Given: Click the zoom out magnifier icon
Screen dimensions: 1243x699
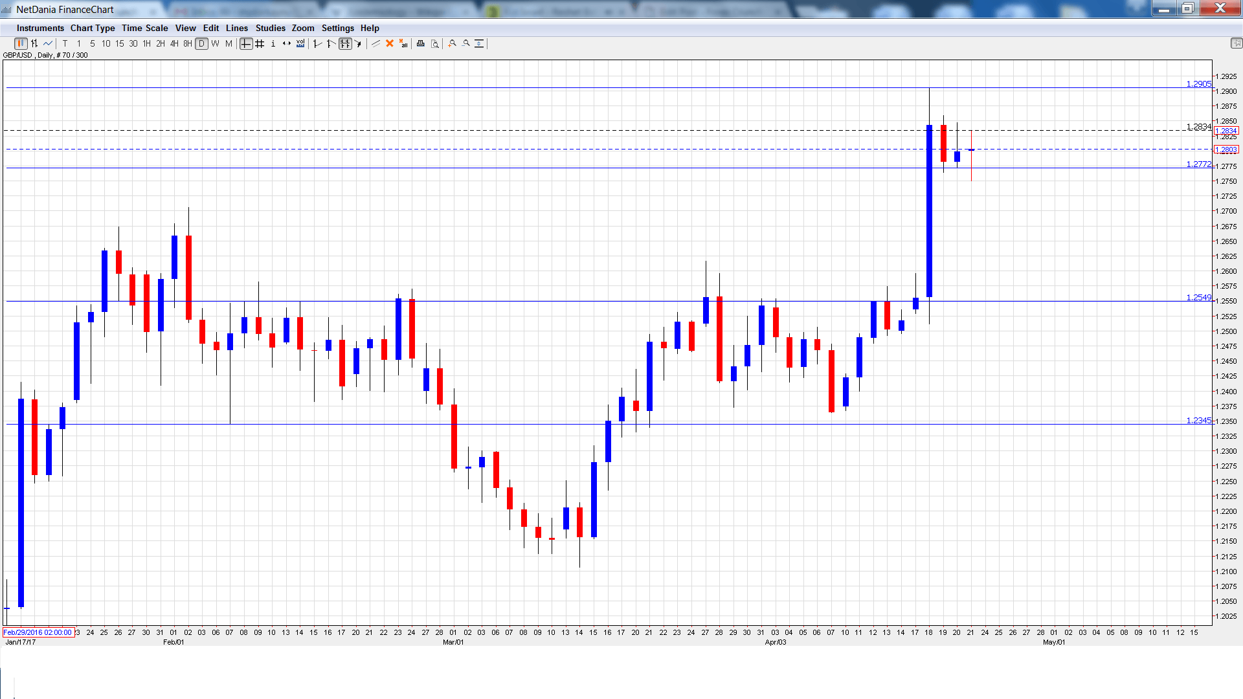Looking at the screenshot, I should [x=466, y=43].
